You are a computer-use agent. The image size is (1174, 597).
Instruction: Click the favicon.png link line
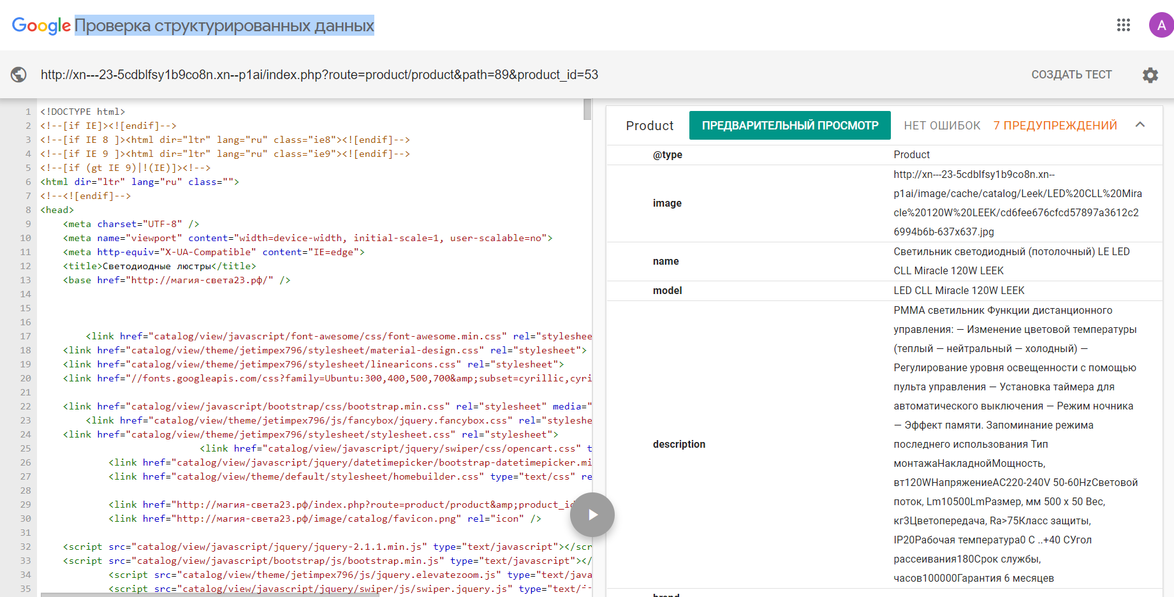click(325, 519)
